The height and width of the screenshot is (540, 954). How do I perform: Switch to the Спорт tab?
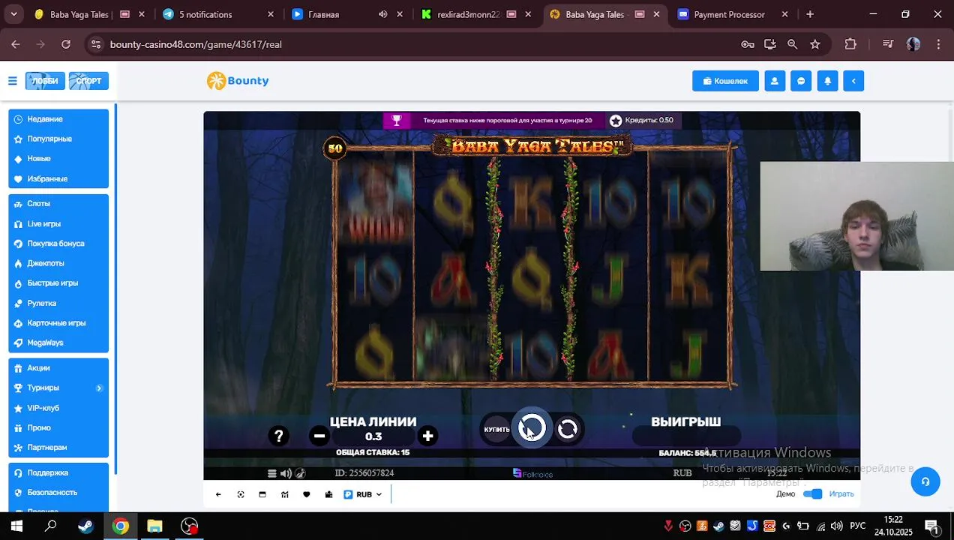pos(88,81)
